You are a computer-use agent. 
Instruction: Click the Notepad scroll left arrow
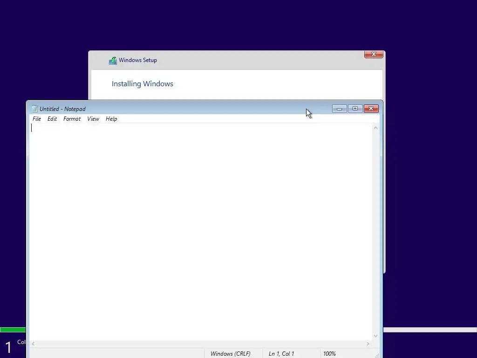[33, 344]
